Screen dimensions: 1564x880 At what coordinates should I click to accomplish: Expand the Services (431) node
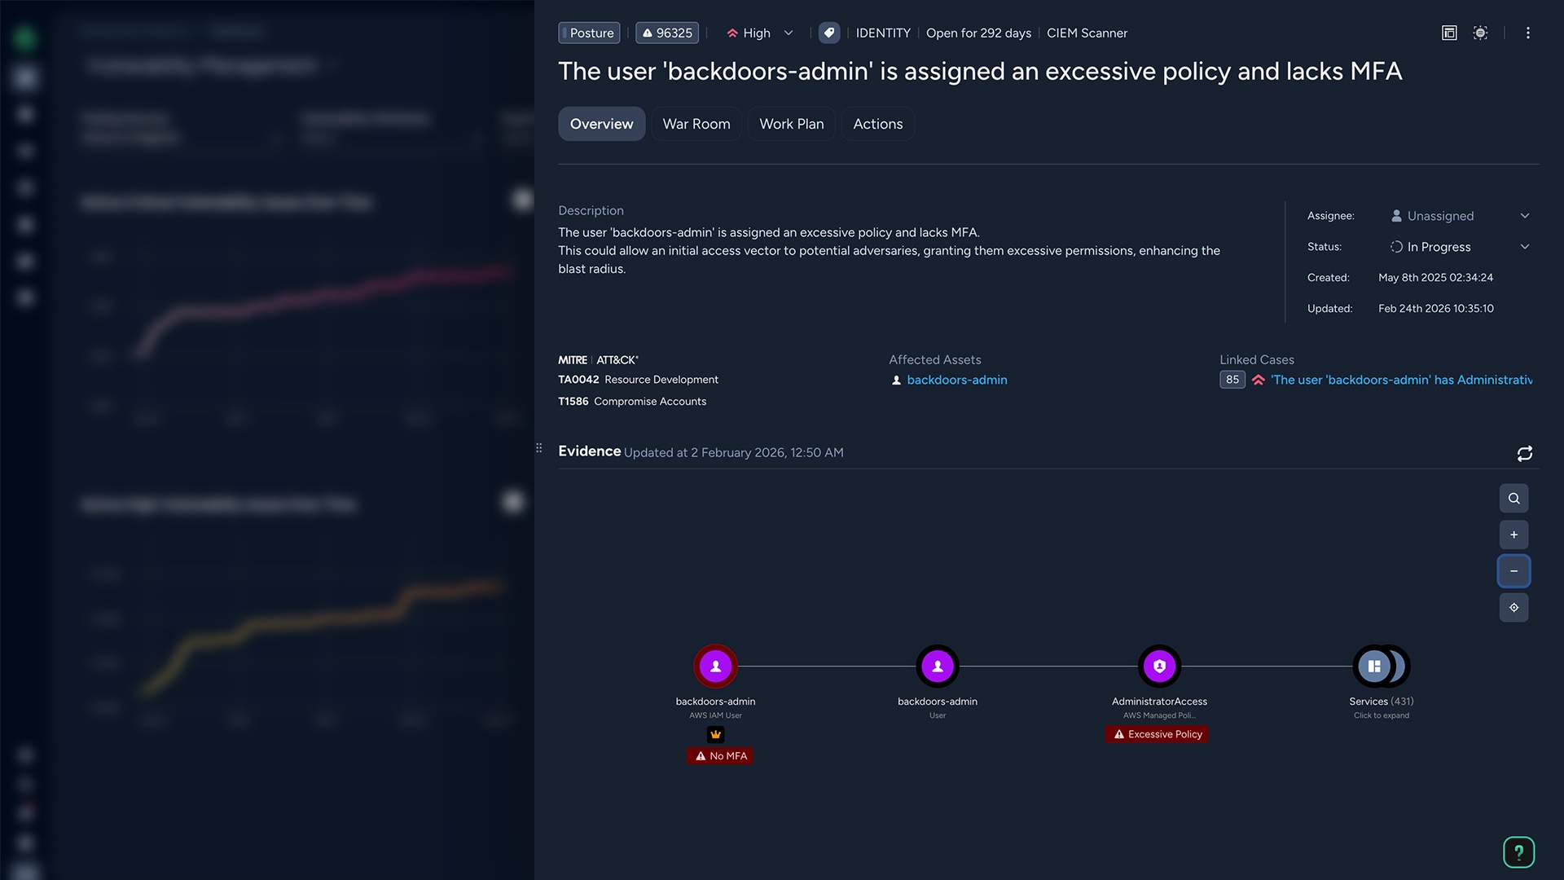pos(1381,667)
